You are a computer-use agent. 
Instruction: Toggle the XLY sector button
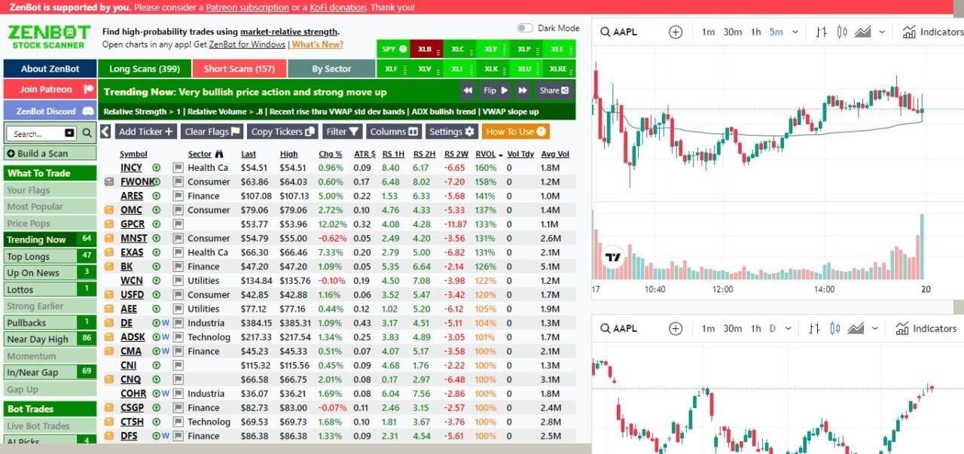pos(493,49)
